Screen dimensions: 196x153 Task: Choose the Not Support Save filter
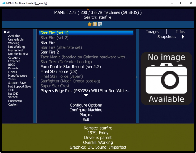tap(20, 87)
